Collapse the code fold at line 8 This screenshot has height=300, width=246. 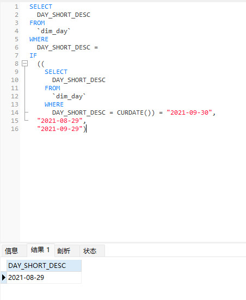(x=24, y=64)
